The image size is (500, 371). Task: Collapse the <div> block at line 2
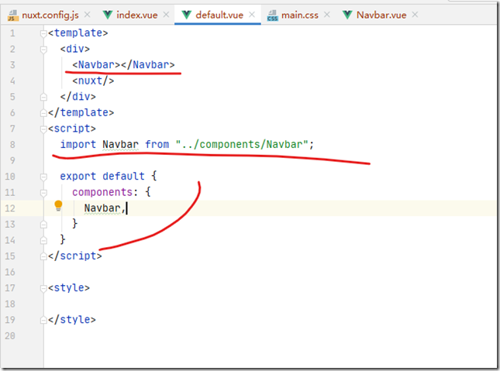pos(43,50)
